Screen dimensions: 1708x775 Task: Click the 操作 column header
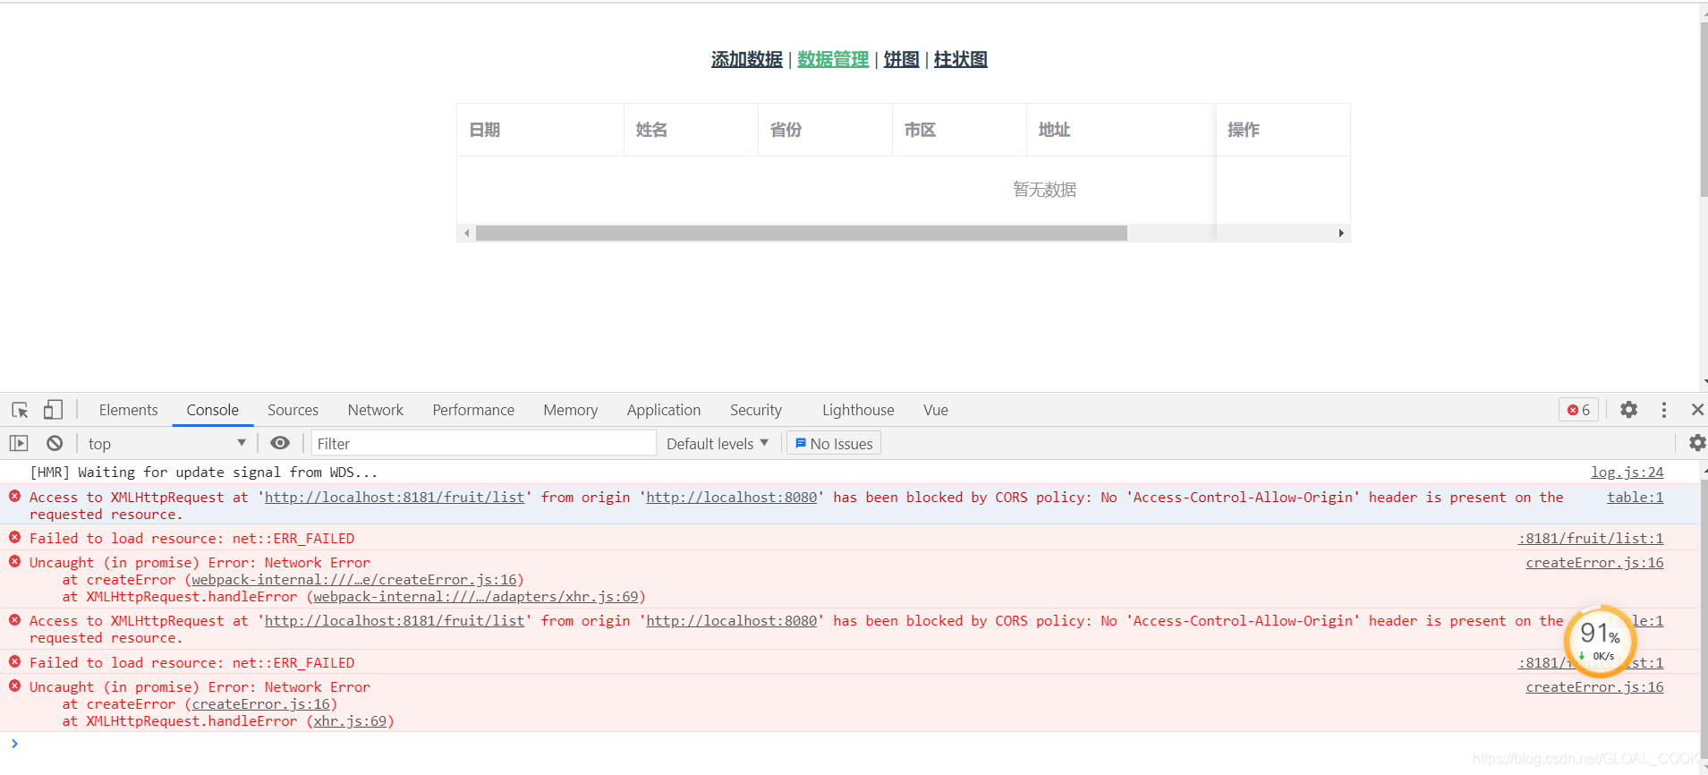(1283, 130)
